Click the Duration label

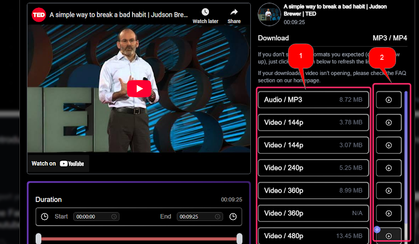tap(49, 199)
